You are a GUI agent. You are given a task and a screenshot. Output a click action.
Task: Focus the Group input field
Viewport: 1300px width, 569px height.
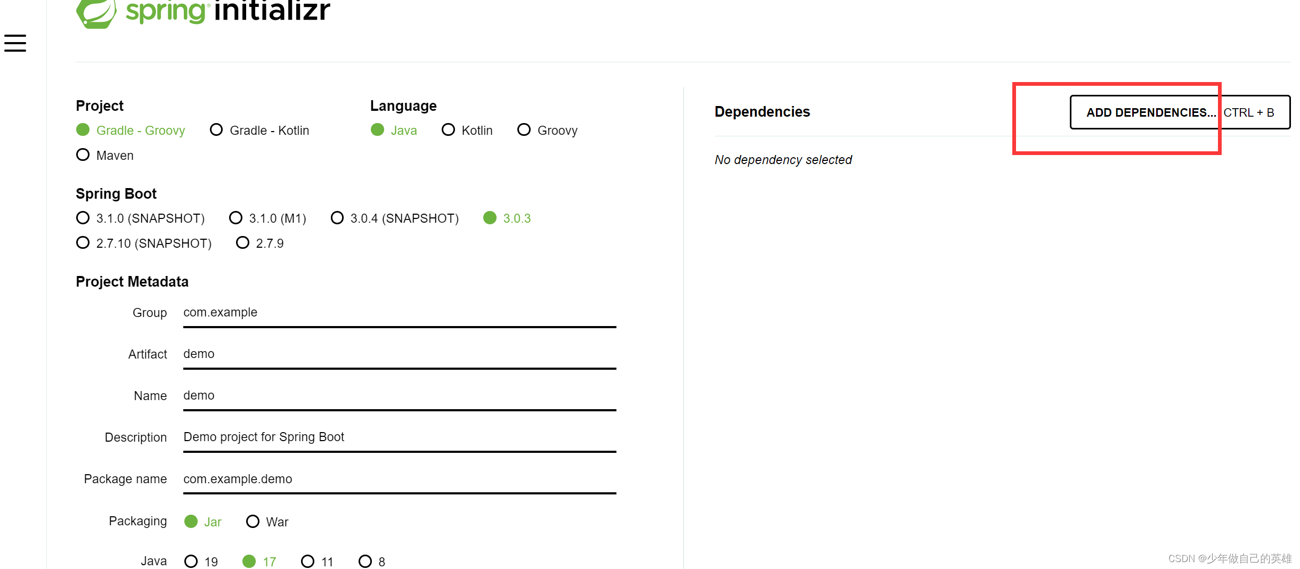400,313
